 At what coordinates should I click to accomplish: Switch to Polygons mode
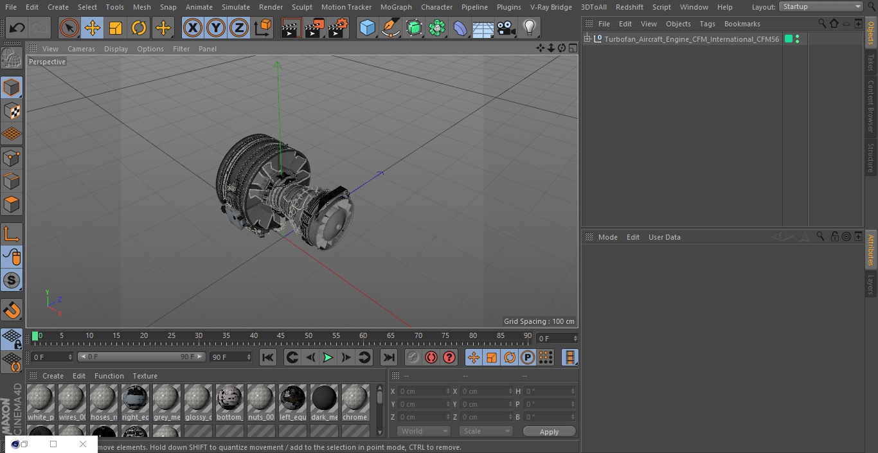click(12, 204)
